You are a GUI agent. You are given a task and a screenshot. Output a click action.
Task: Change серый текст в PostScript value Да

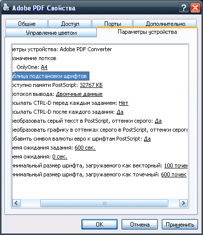[x=158, y=121]
